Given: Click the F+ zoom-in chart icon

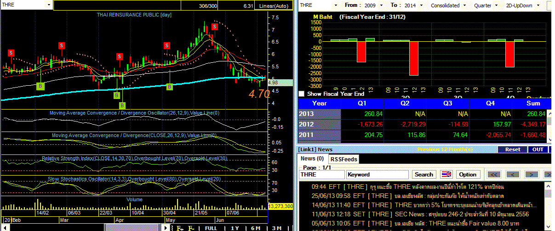Looking at the screenshot, I should (180, 228).
